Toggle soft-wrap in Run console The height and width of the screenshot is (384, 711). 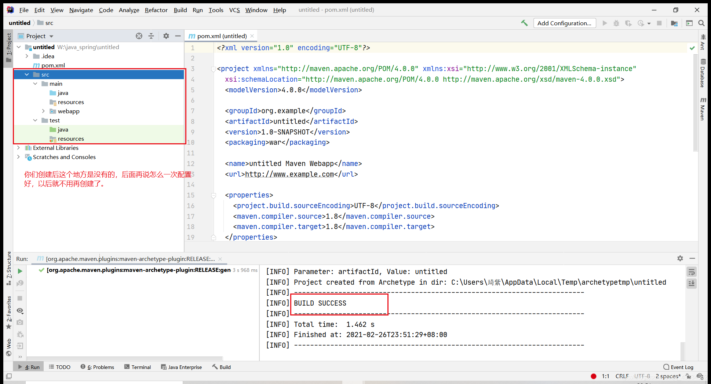click(692, 272)
